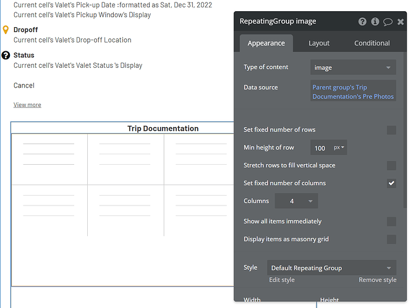
Task: Enable Show all items immediately checkbox
Action: [x=391, y=222]
